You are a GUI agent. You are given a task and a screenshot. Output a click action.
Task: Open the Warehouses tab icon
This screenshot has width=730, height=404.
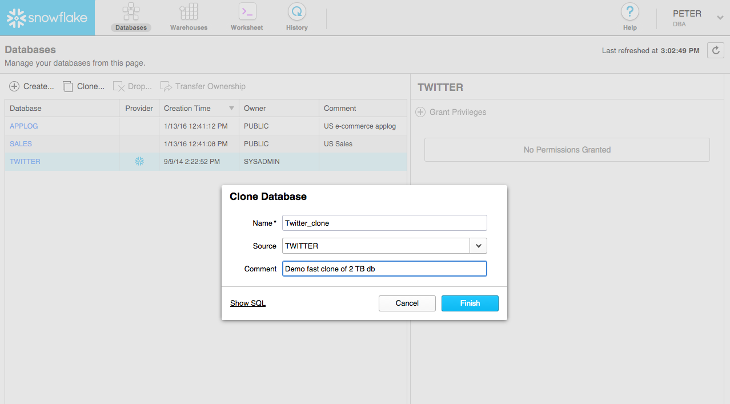[x=188, y=11]
